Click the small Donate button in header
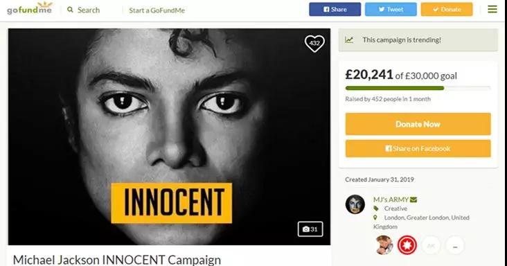507x266 pixels. [x=447, y=10]
